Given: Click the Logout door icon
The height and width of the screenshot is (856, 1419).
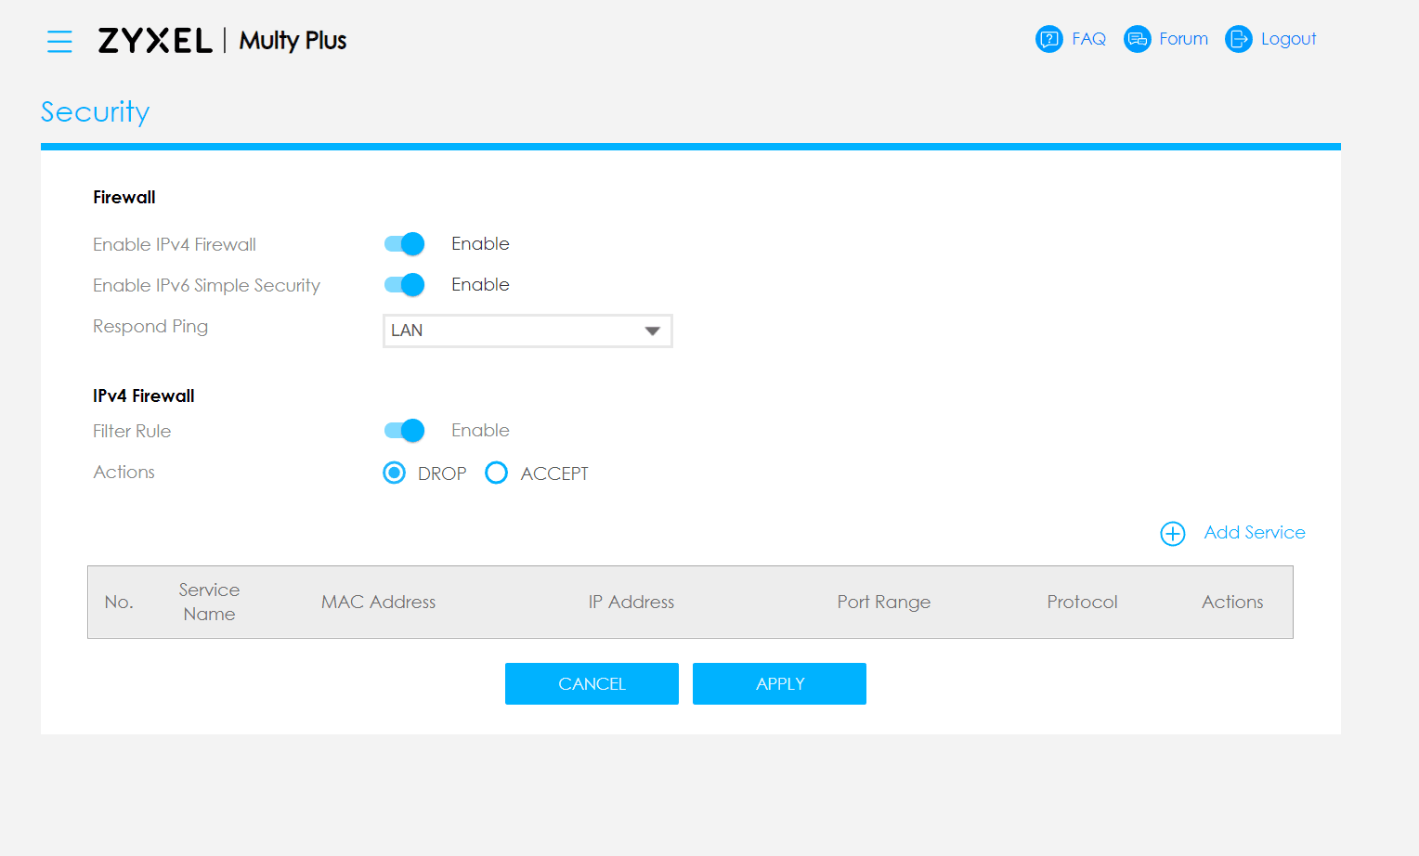Looking at the screenshot, I should [x=1238, y=39].
